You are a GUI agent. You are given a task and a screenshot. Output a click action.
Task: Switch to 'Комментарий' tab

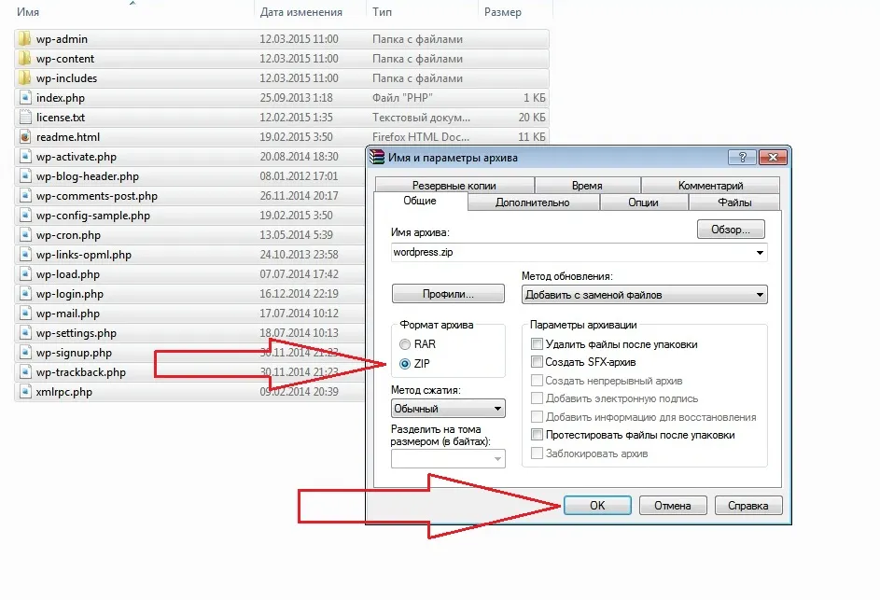[710, 185]
